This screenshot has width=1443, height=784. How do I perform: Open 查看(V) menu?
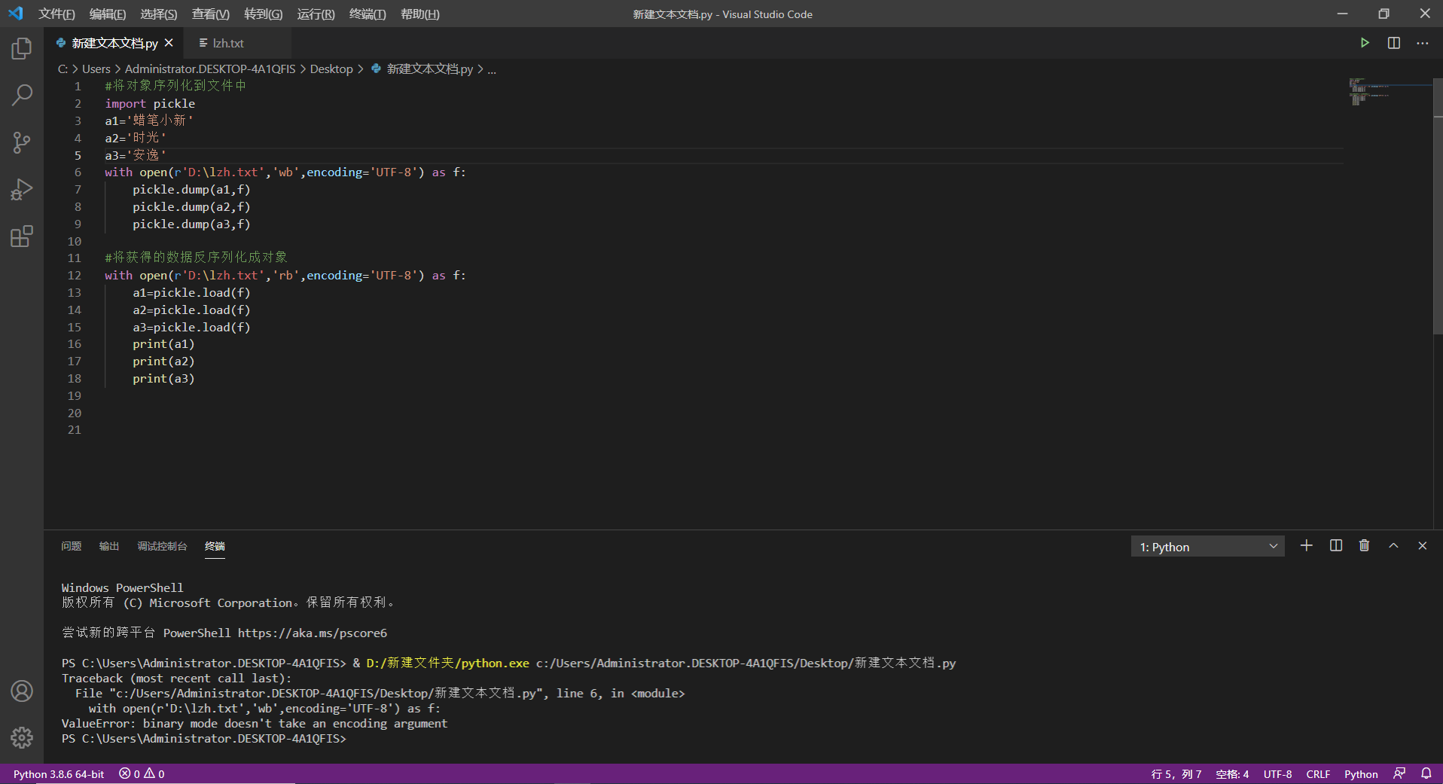coord(211,14)
